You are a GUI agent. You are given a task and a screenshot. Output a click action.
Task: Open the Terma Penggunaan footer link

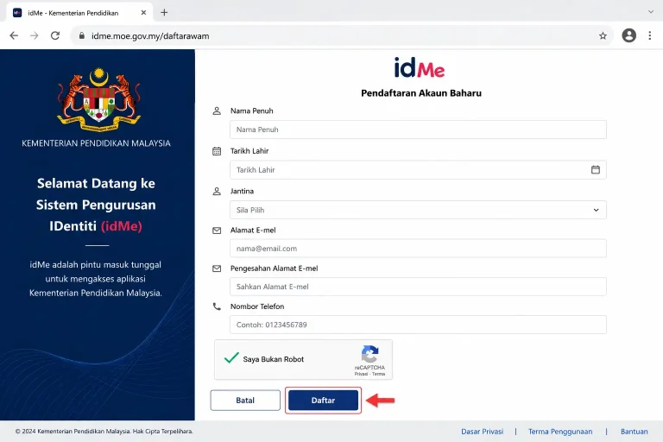click(560, 432)
